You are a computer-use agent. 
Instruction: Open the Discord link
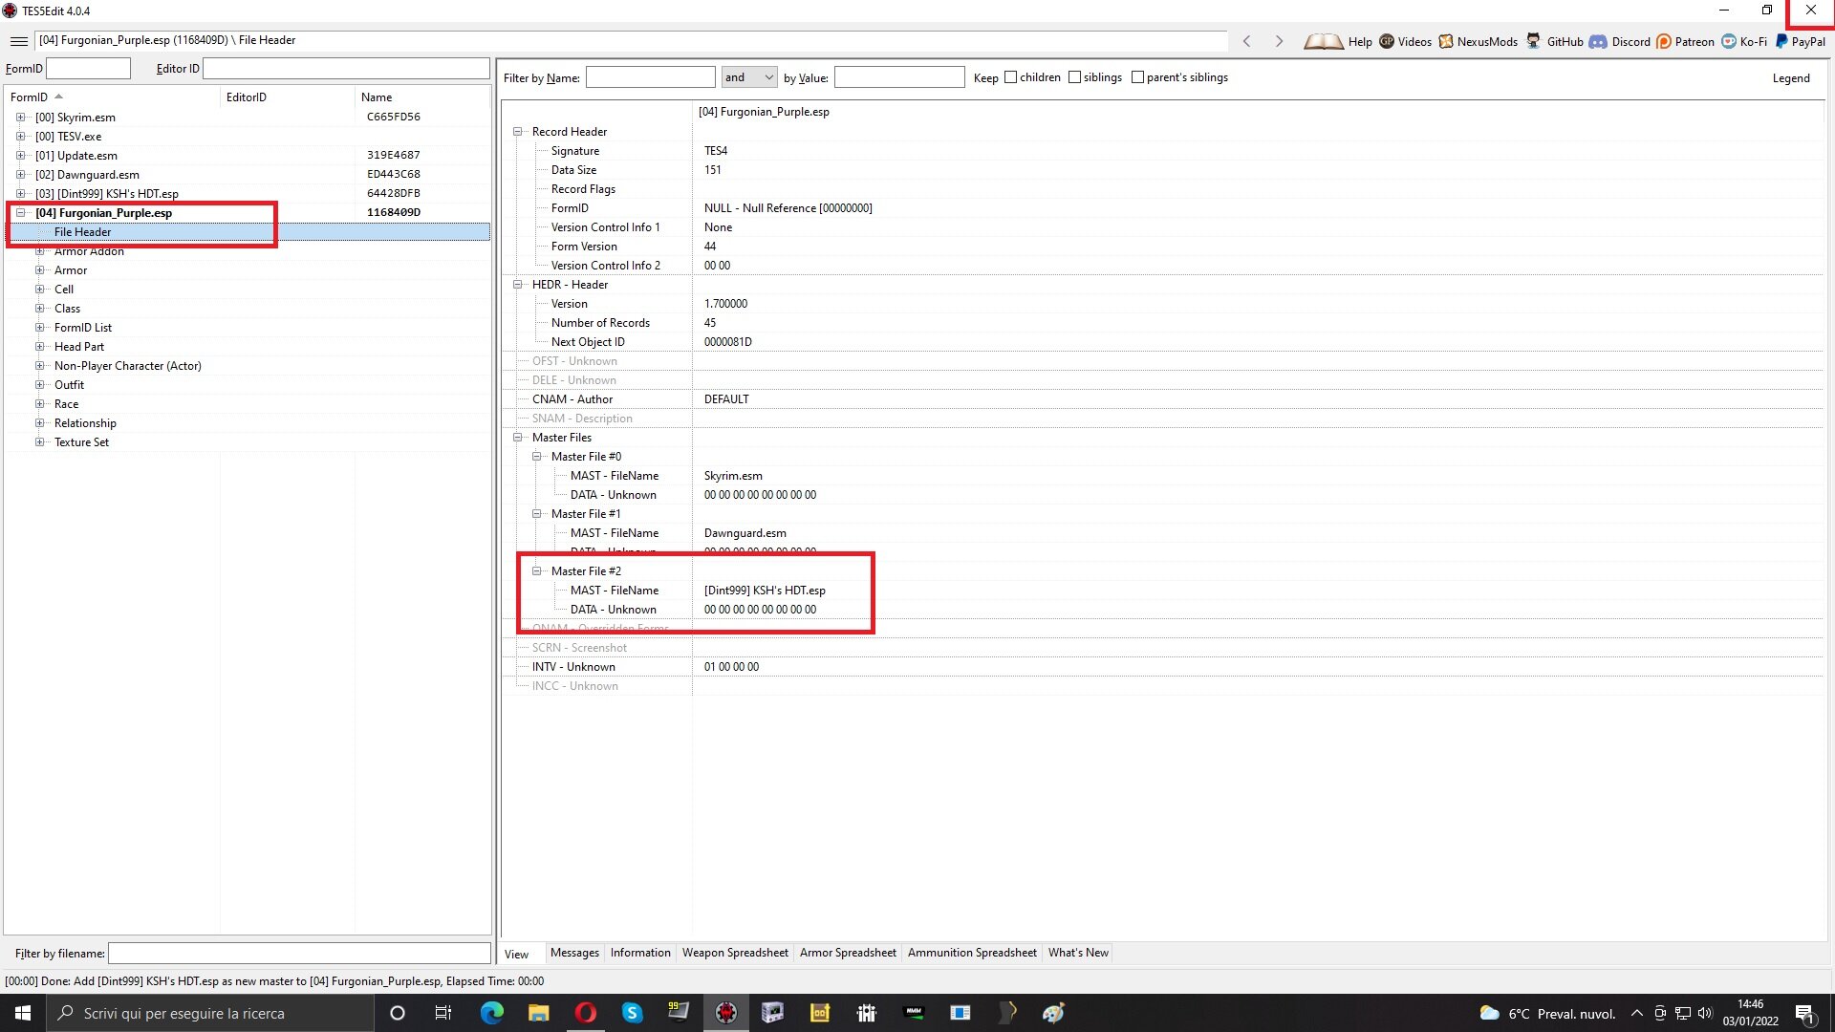[x=1619, y=41]
